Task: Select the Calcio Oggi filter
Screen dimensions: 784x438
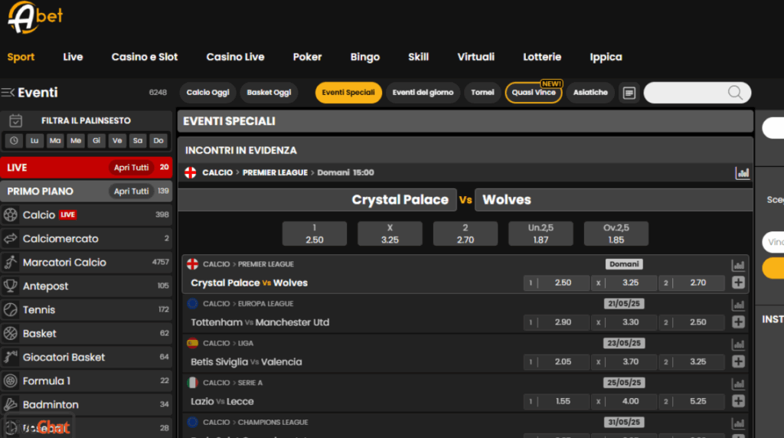Action: [x=208, y=93]
